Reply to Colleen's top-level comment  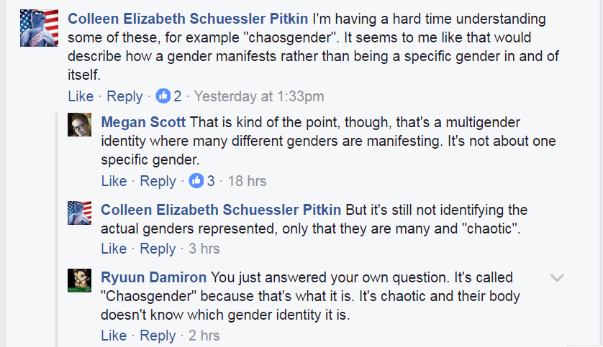tap(124, 96)
